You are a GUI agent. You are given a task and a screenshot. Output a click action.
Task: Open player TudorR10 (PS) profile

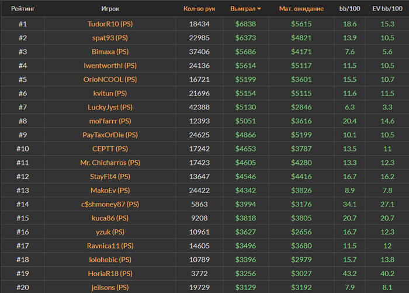[x=110, y=23]
